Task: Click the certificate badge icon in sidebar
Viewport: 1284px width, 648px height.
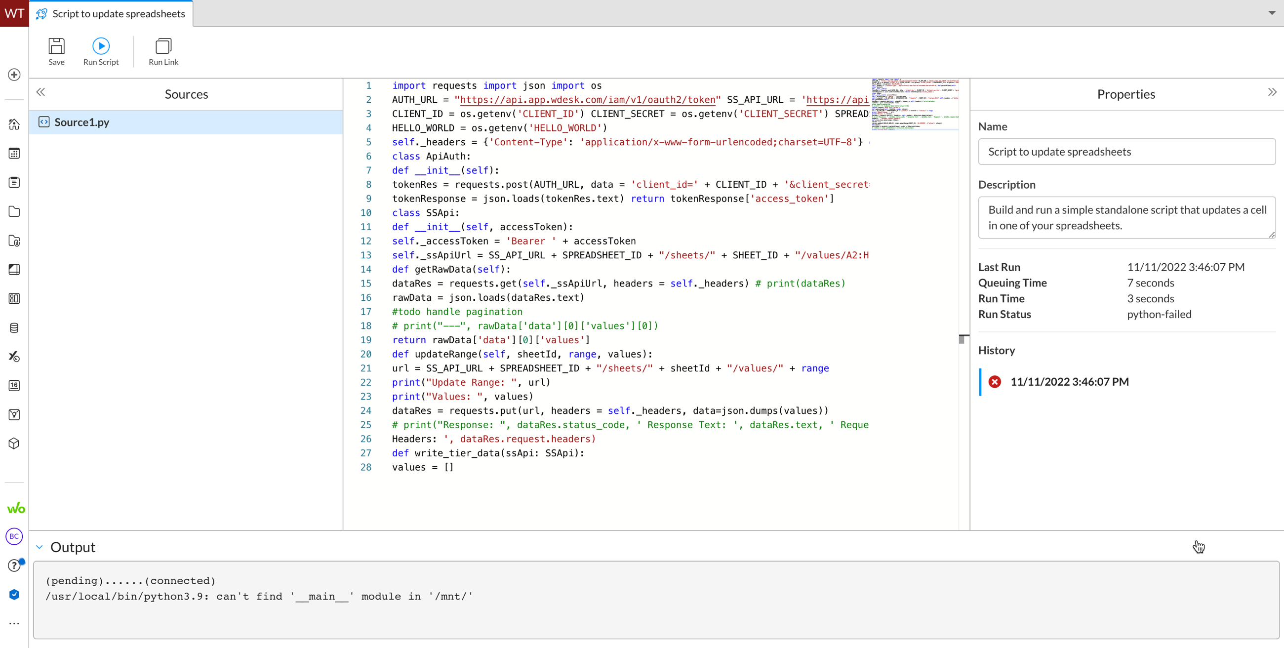Action: 14,414
